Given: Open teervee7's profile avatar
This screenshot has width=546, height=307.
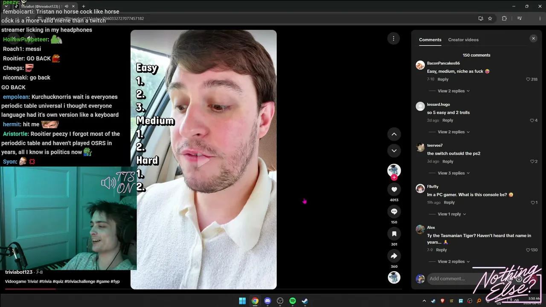Looking at the screenshot, I should pos(420,147).
